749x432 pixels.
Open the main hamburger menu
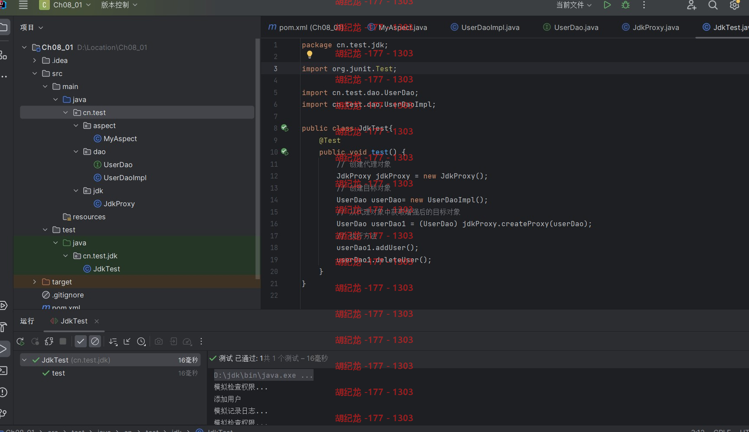23,5
